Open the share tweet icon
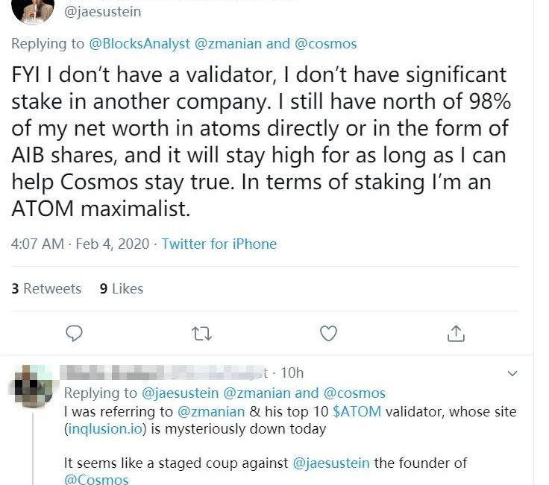Screen dimensions: 549x485 456,334
